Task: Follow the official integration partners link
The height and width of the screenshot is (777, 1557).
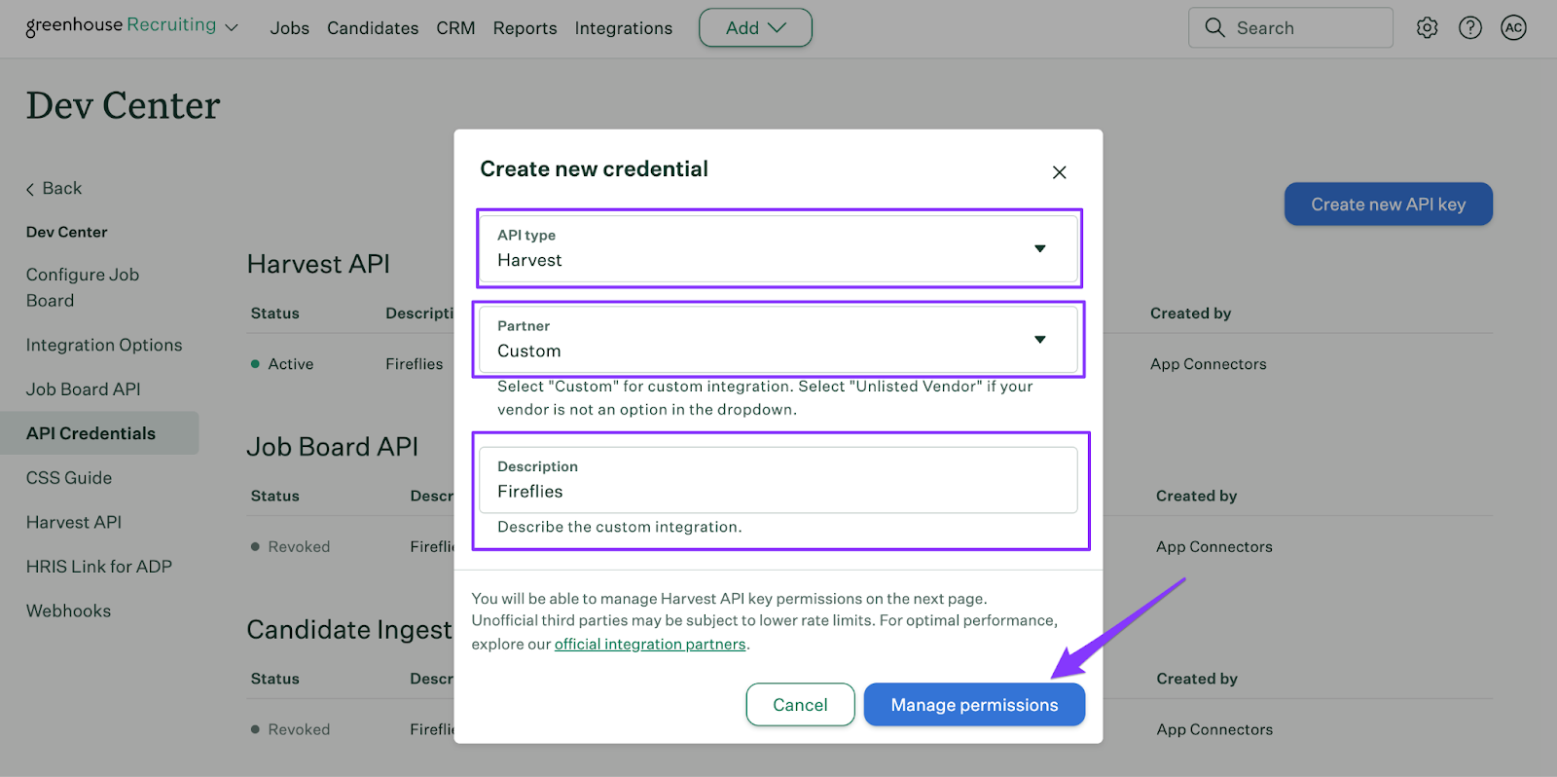Action: point(650,644)
